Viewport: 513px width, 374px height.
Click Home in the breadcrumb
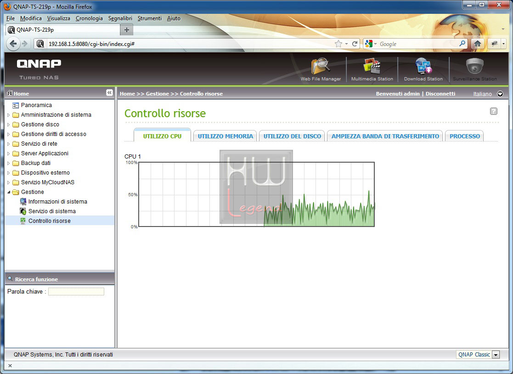127,94
